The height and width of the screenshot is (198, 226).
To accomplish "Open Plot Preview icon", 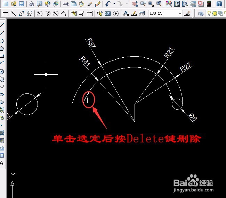I will [x=40, y=4].
